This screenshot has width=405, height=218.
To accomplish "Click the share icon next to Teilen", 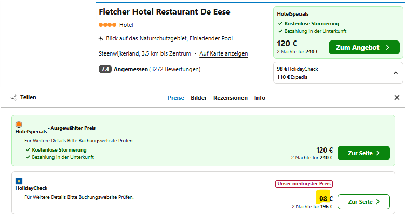I will [x=14, y=98].
